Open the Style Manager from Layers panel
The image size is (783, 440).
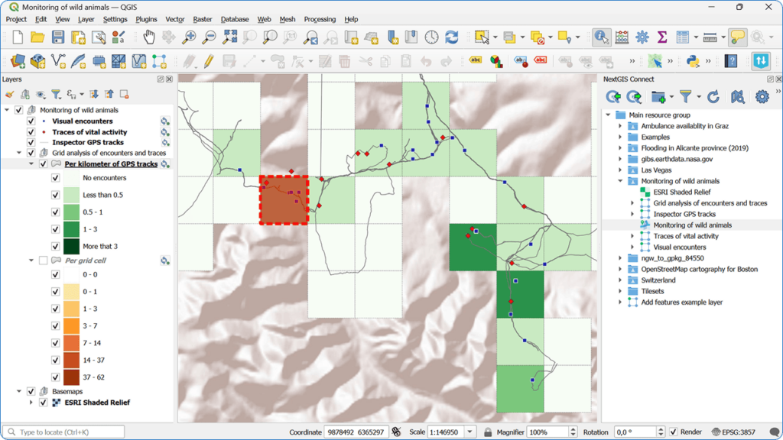pyautogui.click(x=10, y=93)
